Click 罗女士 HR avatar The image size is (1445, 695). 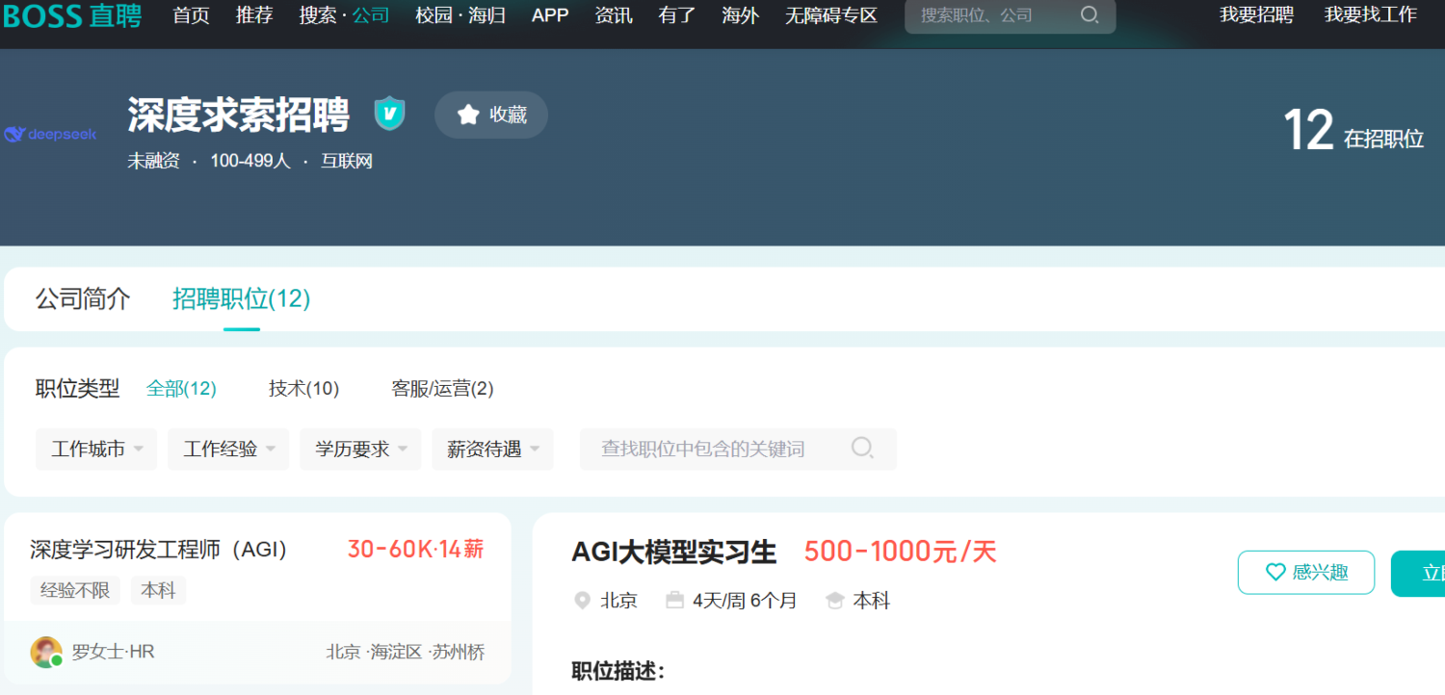[x=46, y=652]
